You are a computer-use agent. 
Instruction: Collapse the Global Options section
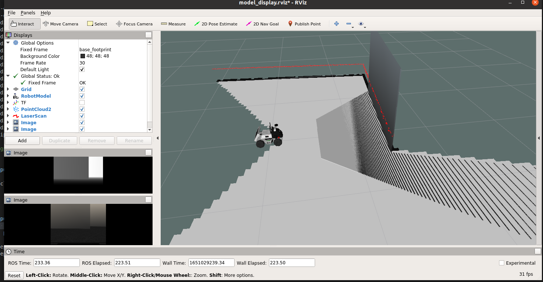pyautogui.click(x=8, y=42)
